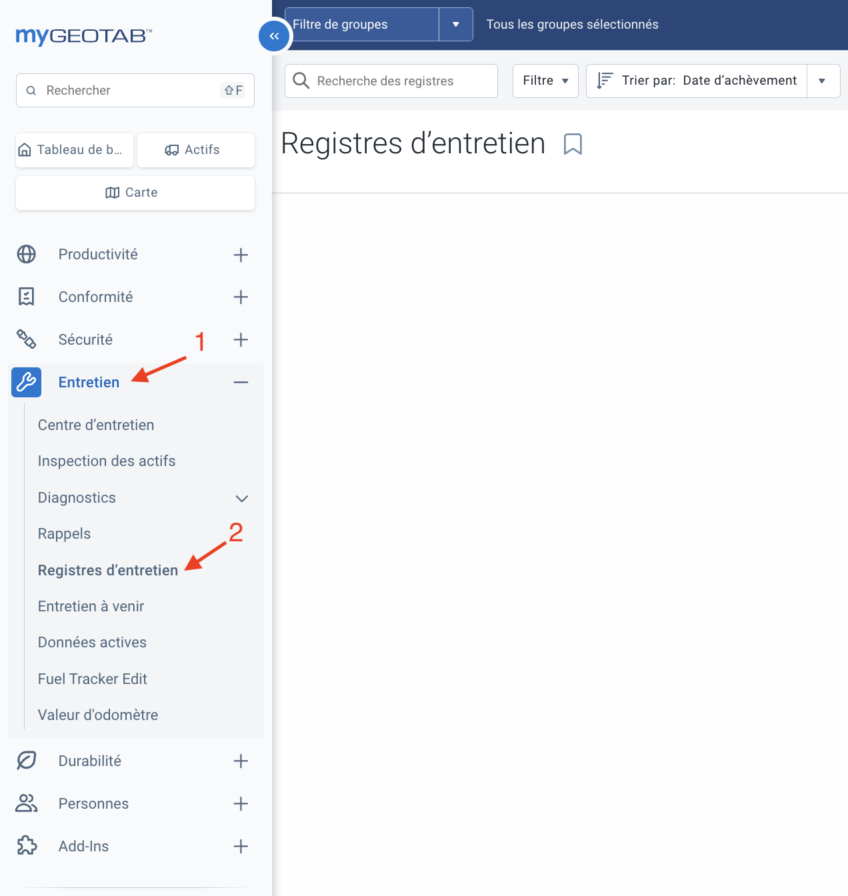This screenshot has width=848, height=896.
Task: Open Registres d'entretien menu item
Action: pos(108,570)
